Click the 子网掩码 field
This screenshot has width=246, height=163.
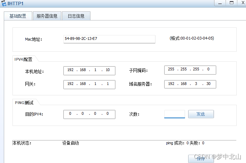[x=190, y=70]
